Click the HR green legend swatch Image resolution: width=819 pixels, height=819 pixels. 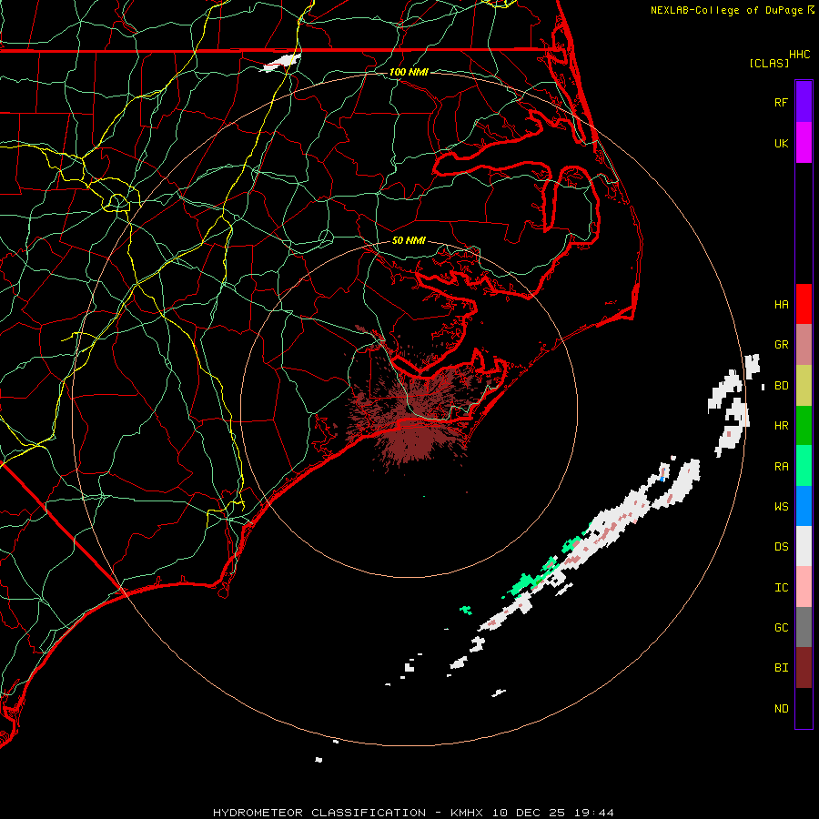pos(804,426)
